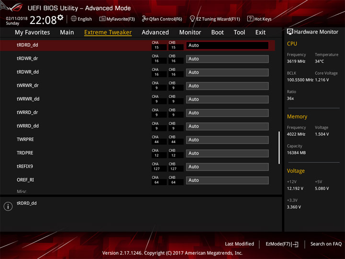Click the Qfan Control fan icon
Viewport: 345px width, 259px height.
click(145, 19)
